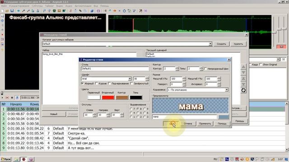Select alignment radio button 7

coord(131,109)
